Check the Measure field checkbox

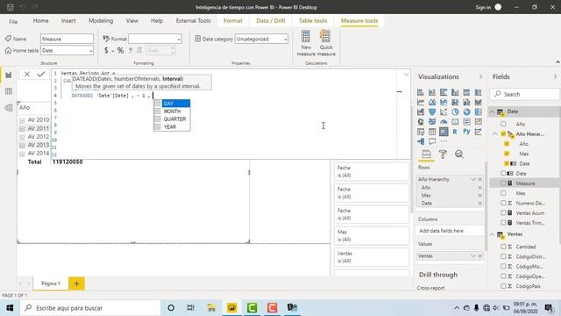coord(503,183)
